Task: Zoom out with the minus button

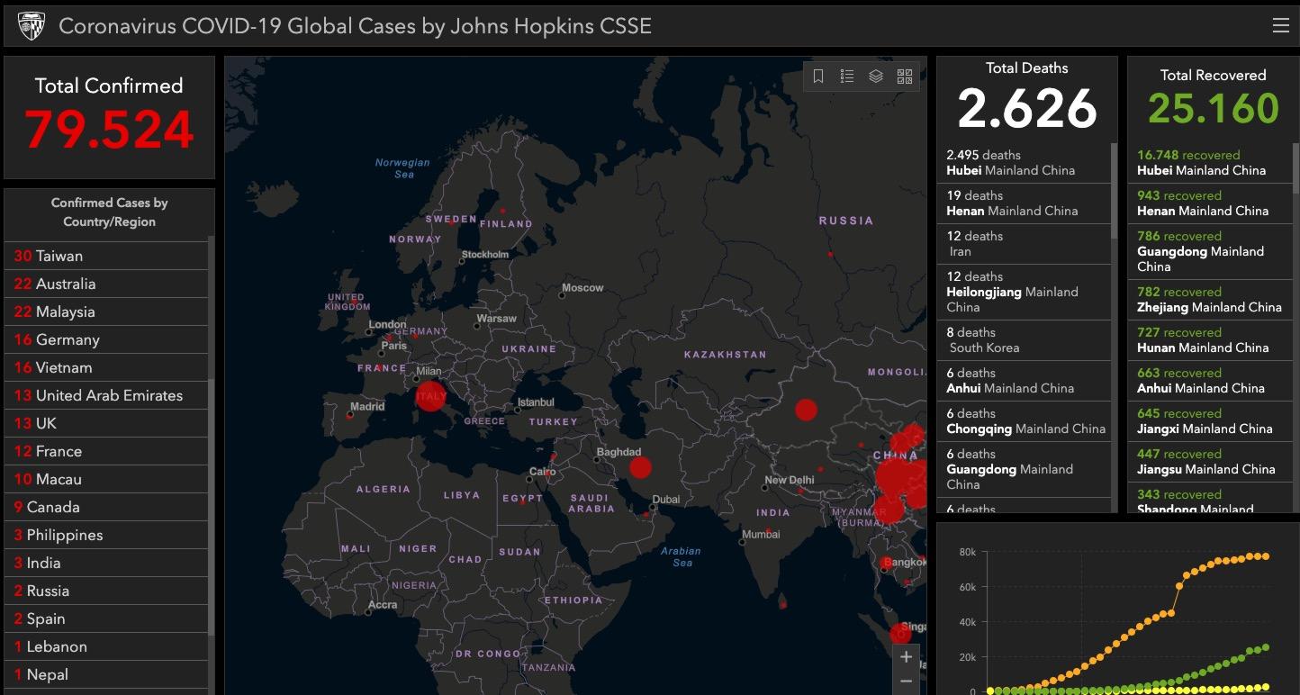Action: 906,681
